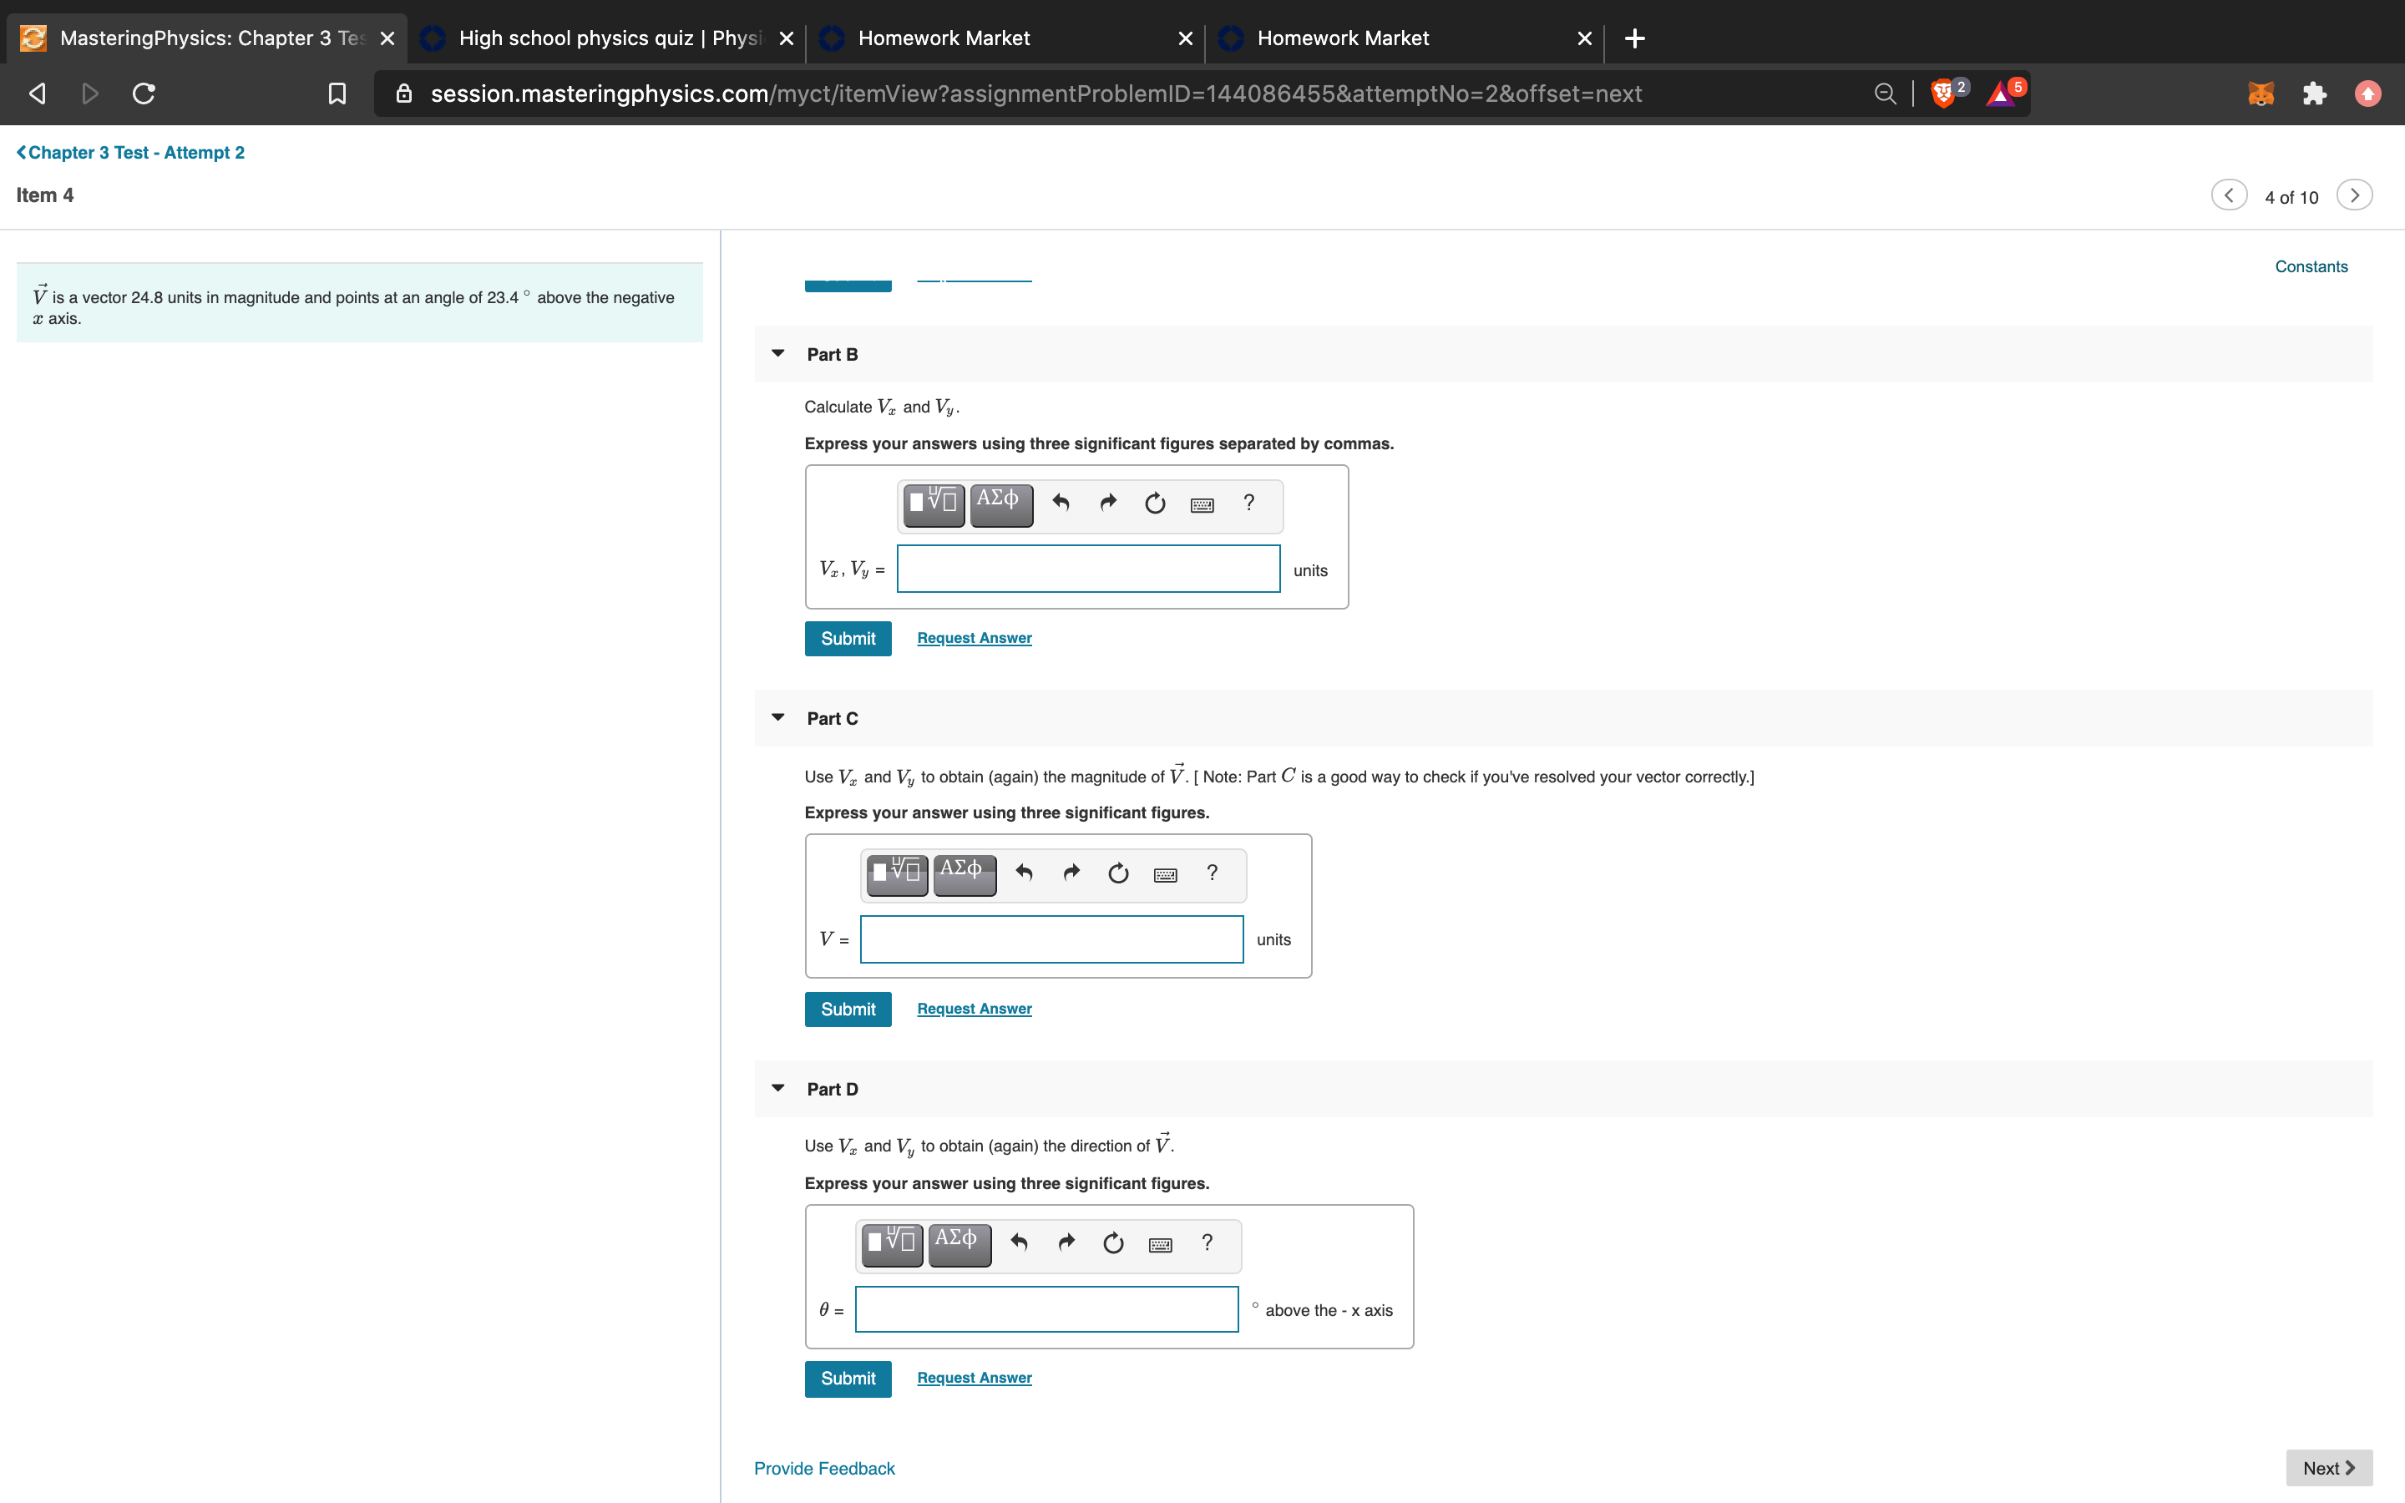Open the math templates button in Part D
2405x1503 pixels.
pyautogui.click(x=893, y=1244)
